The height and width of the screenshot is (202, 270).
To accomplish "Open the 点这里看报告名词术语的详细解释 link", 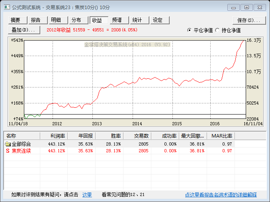I will pyautogui.click(x=221, y=195).
